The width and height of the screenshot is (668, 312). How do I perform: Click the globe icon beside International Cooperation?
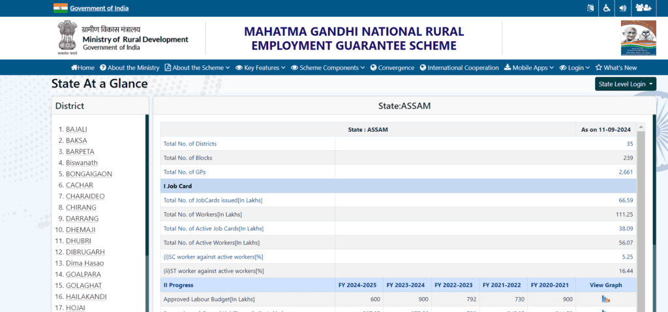pos(423,68)
